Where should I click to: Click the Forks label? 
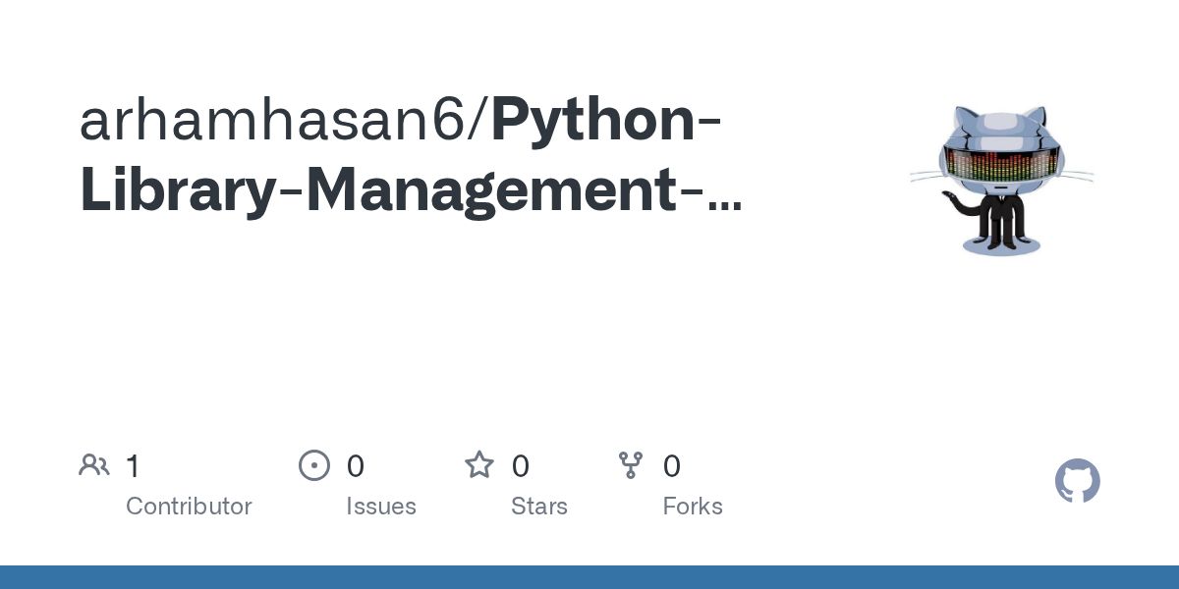[x=693, y=507]
